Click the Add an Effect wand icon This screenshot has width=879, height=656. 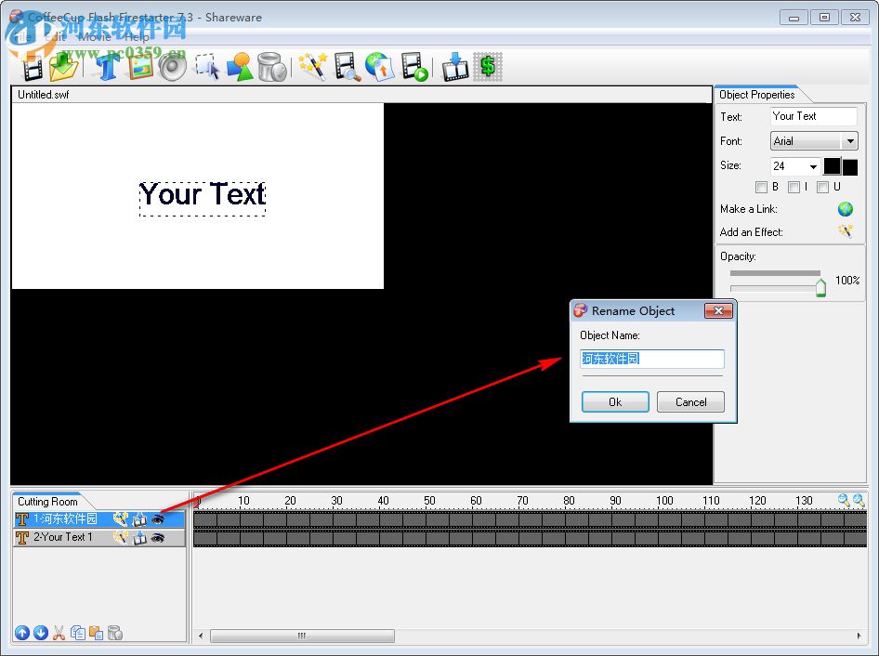pos(846,231)
